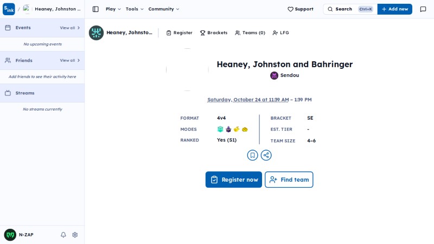
Task: Open the sendou.ink logo home
Action: [9, 9]
